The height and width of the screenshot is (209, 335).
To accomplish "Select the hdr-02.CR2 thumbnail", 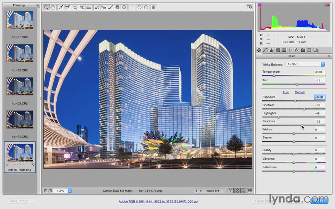I will click(x=20, y=53).
